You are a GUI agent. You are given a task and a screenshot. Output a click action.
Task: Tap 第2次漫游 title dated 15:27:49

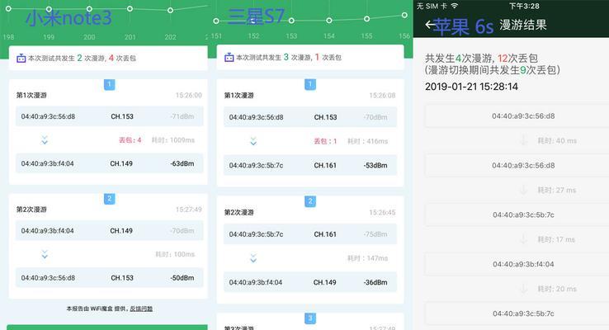(x=31, y=210)
